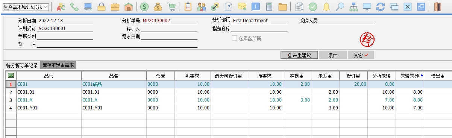Click the 其它 button with checkmark
This screenshot has width=452, height=138.
[x=361, y=55]
